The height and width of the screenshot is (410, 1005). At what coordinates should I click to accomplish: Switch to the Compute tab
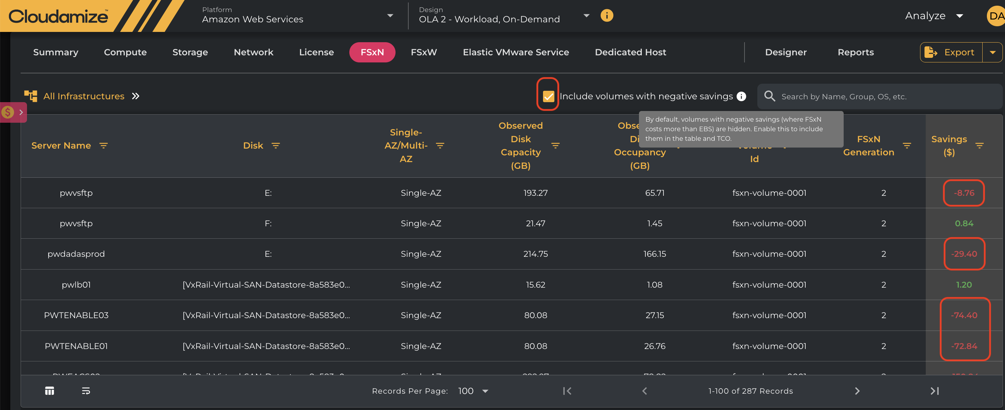125,52
